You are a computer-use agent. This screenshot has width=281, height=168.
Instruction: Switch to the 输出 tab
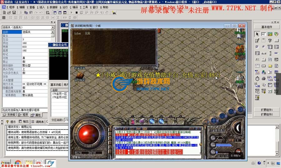pyautogui.click(x=23, y=122)
